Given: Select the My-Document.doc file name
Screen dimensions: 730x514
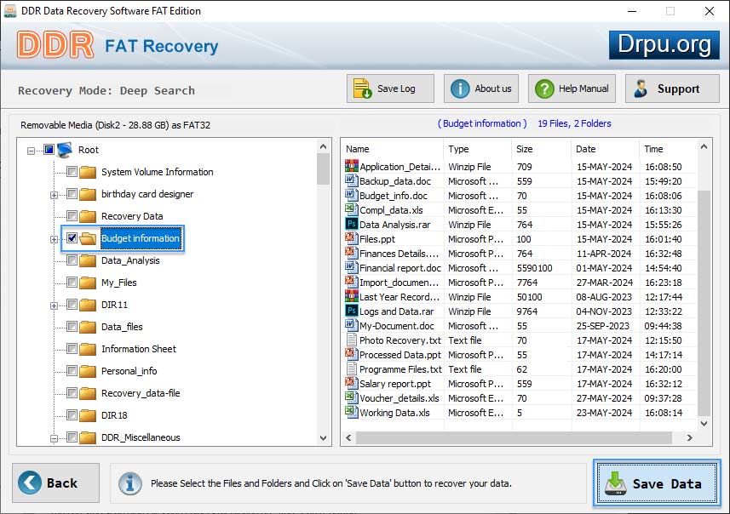Looking at the screenshot, I should (397, 326).
